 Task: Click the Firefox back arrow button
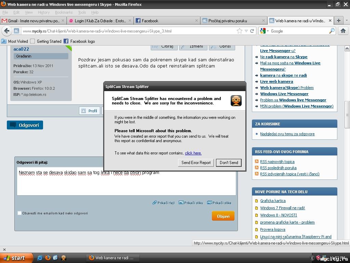pyautogui.click(x=7, y=31)
